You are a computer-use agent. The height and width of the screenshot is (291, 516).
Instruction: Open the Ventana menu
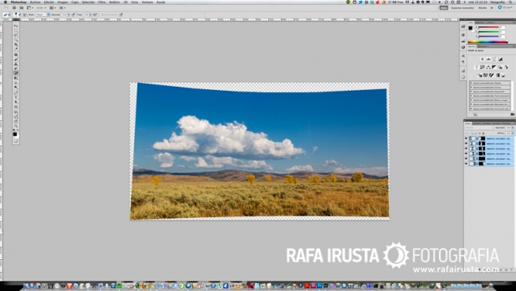click(147, 2)
